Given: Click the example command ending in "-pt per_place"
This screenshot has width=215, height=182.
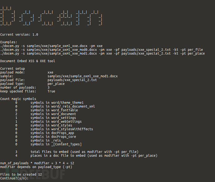Looking at the screenshot, I should tap(103, 54).
